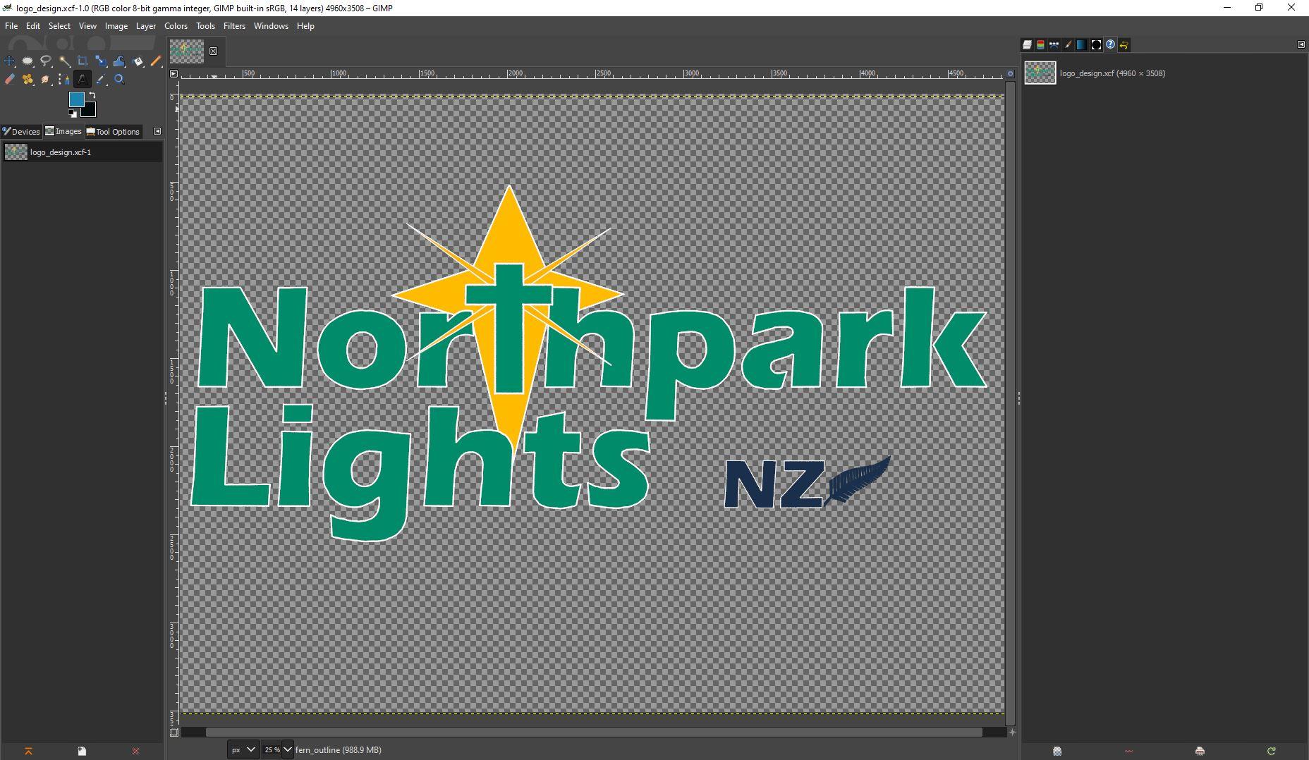Toggle Quick Mask at the canvas bottom-left
This screenshot has width=1309, height=760.
174,733
